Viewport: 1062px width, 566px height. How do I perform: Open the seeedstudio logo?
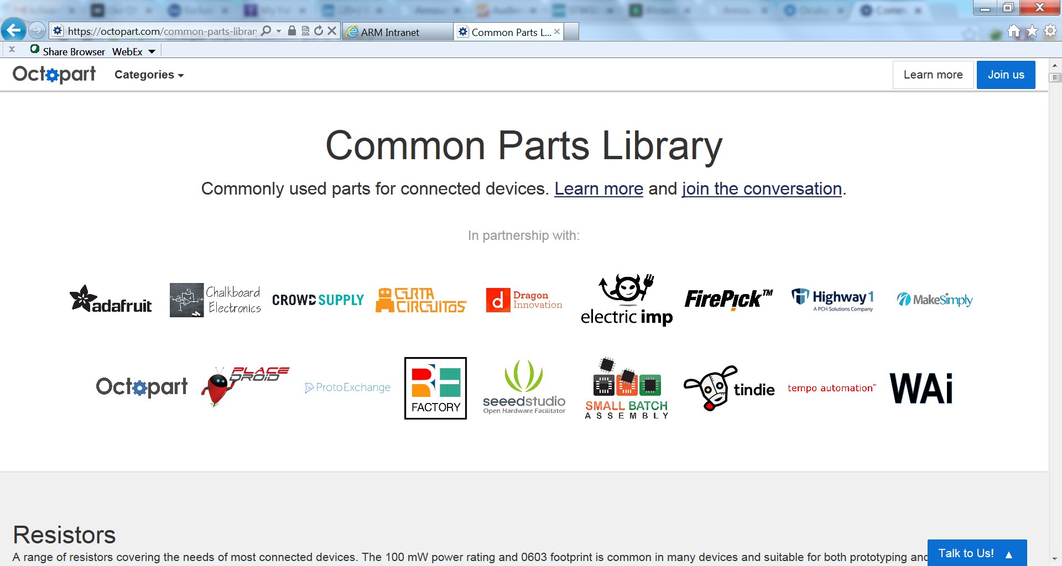pyautogui.click(x=524, y=387)
